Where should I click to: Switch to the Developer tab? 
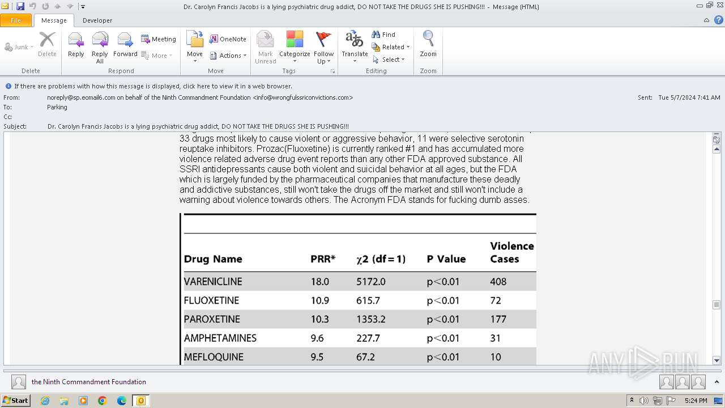click(97, 20)
